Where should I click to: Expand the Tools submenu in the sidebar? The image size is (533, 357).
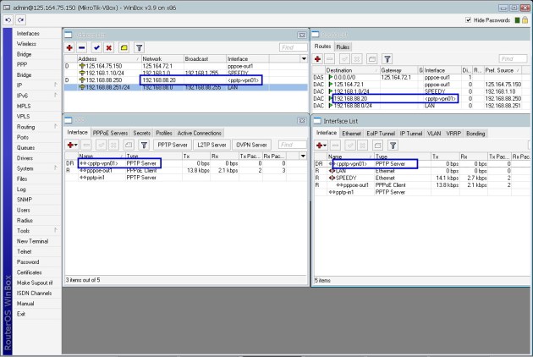tap(36, 230)
